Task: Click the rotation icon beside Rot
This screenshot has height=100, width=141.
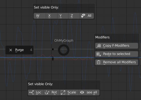Action: pyautogui.click(x=47, y=92)
